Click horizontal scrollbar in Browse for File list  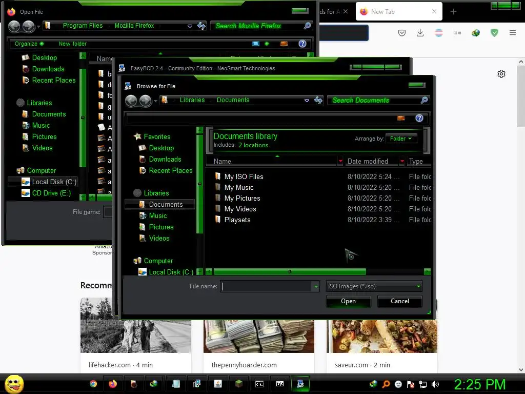point(289,272)
